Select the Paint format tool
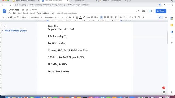Viewport: 175px width, 98px height. click(18, 17)
